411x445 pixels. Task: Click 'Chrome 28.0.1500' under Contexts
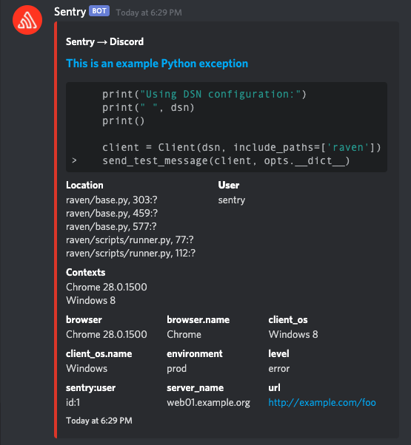pos(107,288)
